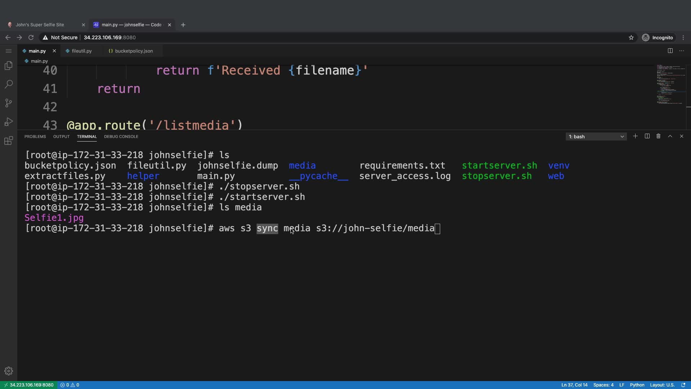This screenshot has height=389, width=691.
Task: Split the editor to the right
Action: tap(670, 51)
